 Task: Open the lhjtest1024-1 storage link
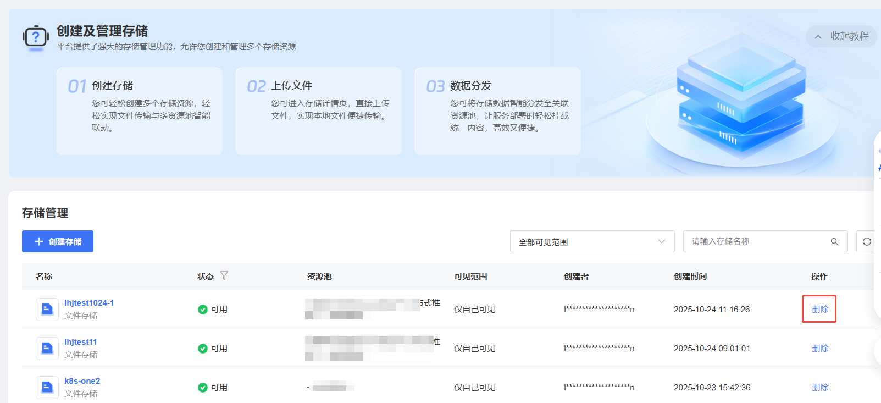pos(89,303)
